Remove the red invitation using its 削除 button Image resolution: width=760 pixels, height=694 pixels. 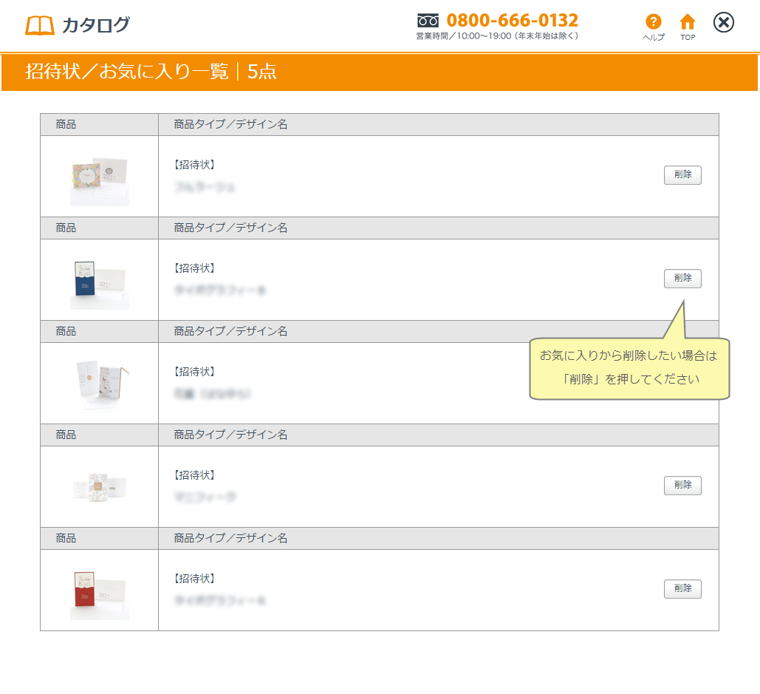682,589
